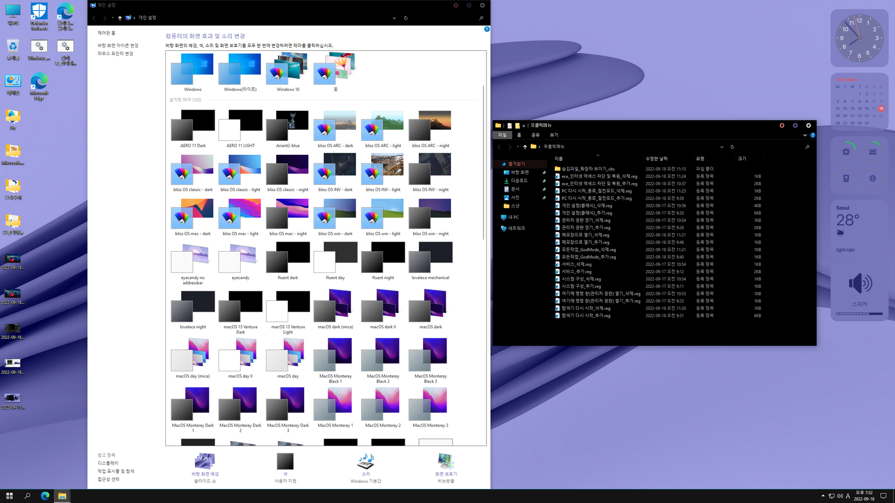Open recent locations dropdown in Personalization window
Viewport: 895px width, 503px height.
(113, 18)
